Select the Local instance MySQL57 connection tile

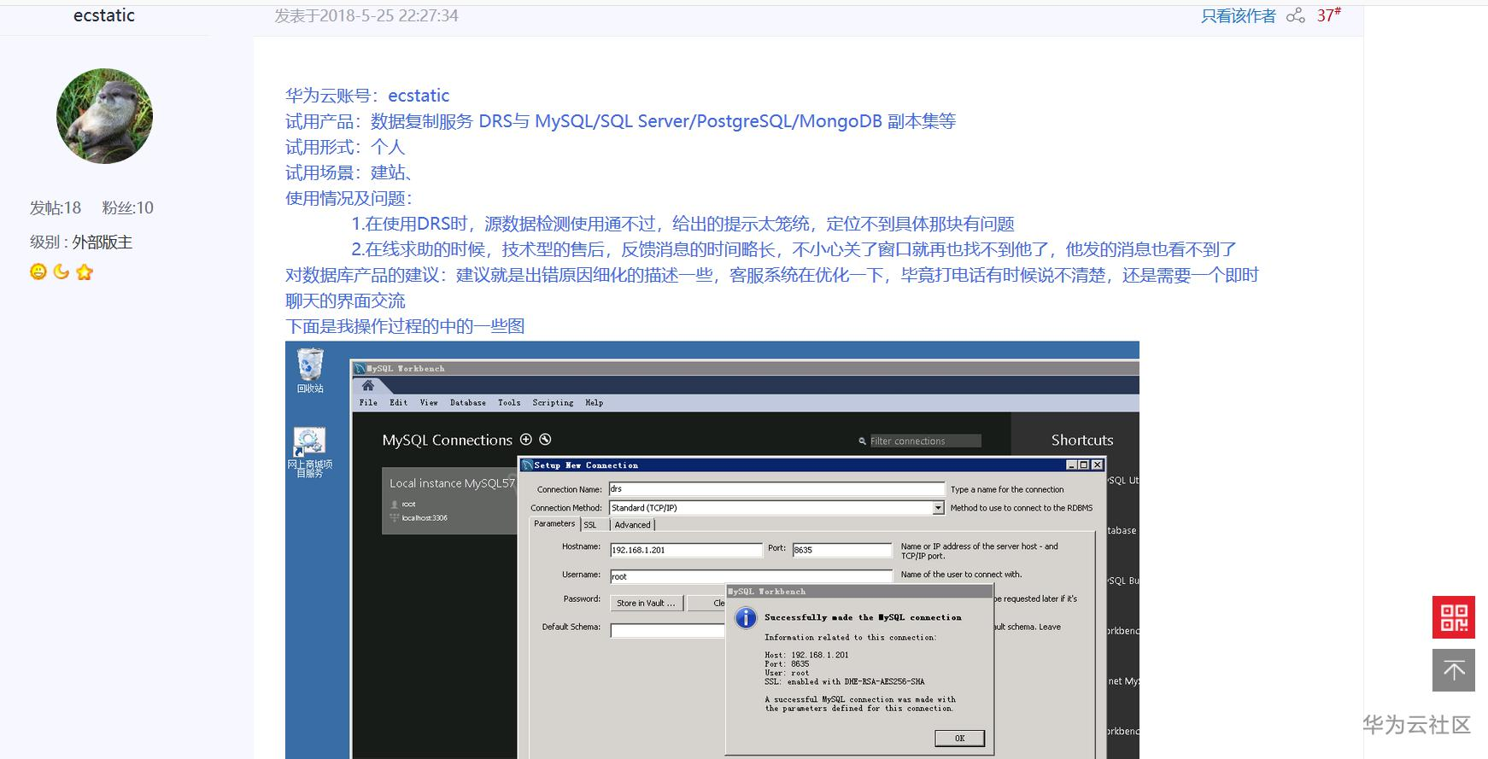click(x=450, y=500)
